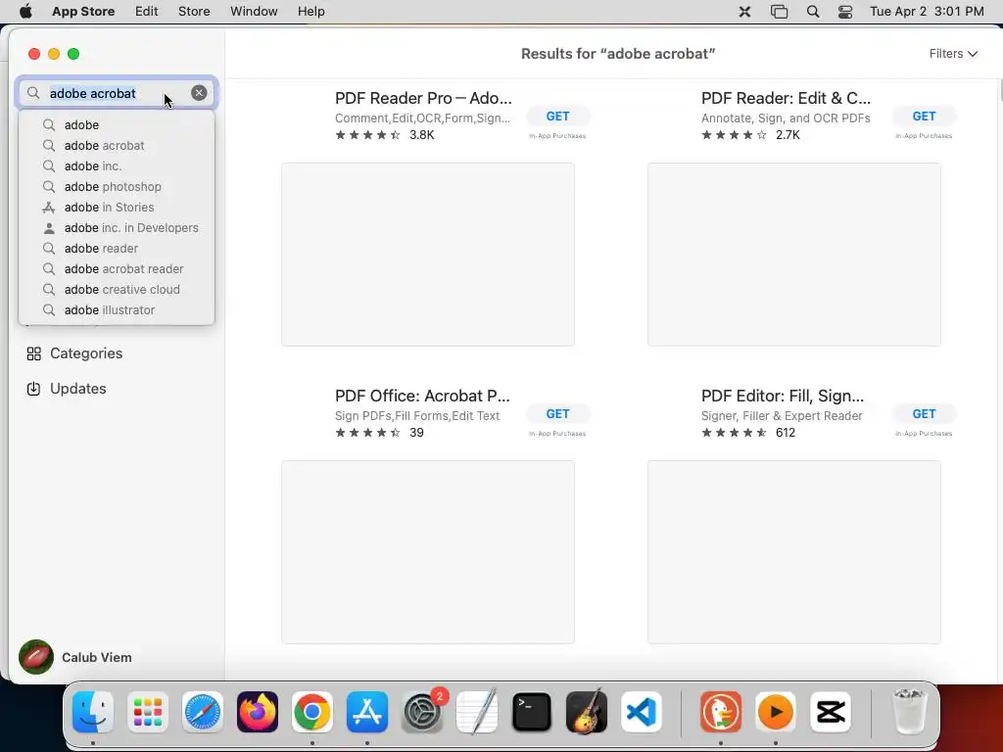Open Control Center in the menu bar
The image size is (1003, 752).
845,12
